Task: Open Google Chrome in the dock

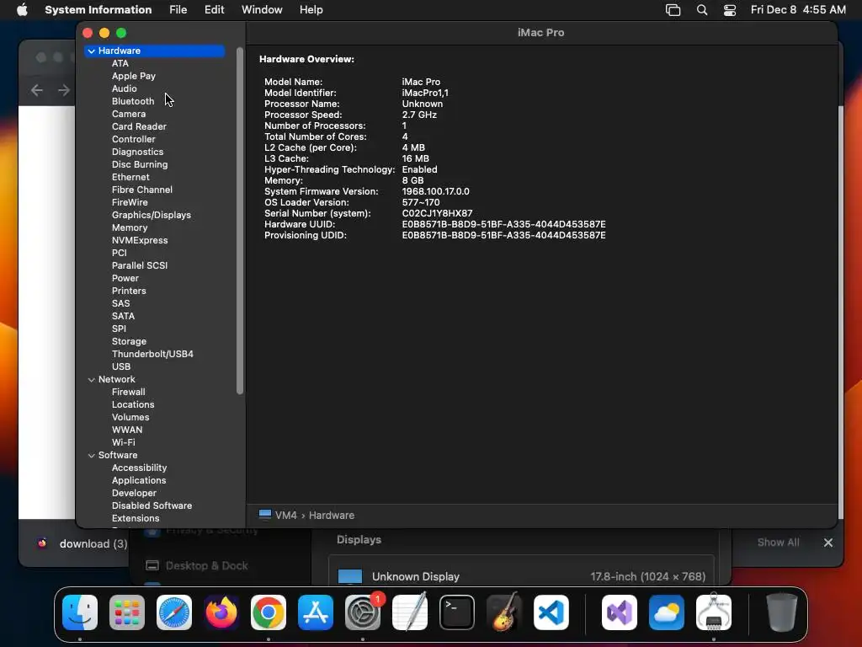Action: [269, 612]
